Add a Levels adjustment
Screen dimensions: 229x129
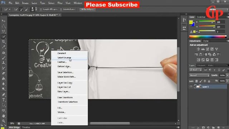203,49
